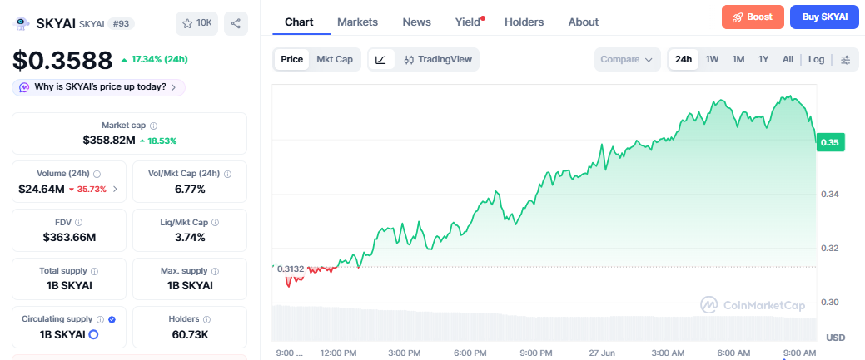Click the line chart icon
The height and width of the screenshot is (360, 865).
coord(381,60)
